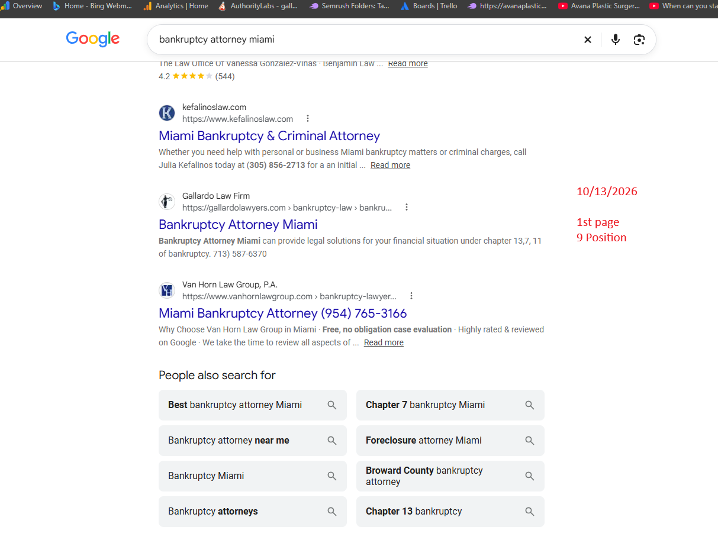Open Avana Plastic Surgery YouTube bookmark
718x553 pixels.
point(599,6)
